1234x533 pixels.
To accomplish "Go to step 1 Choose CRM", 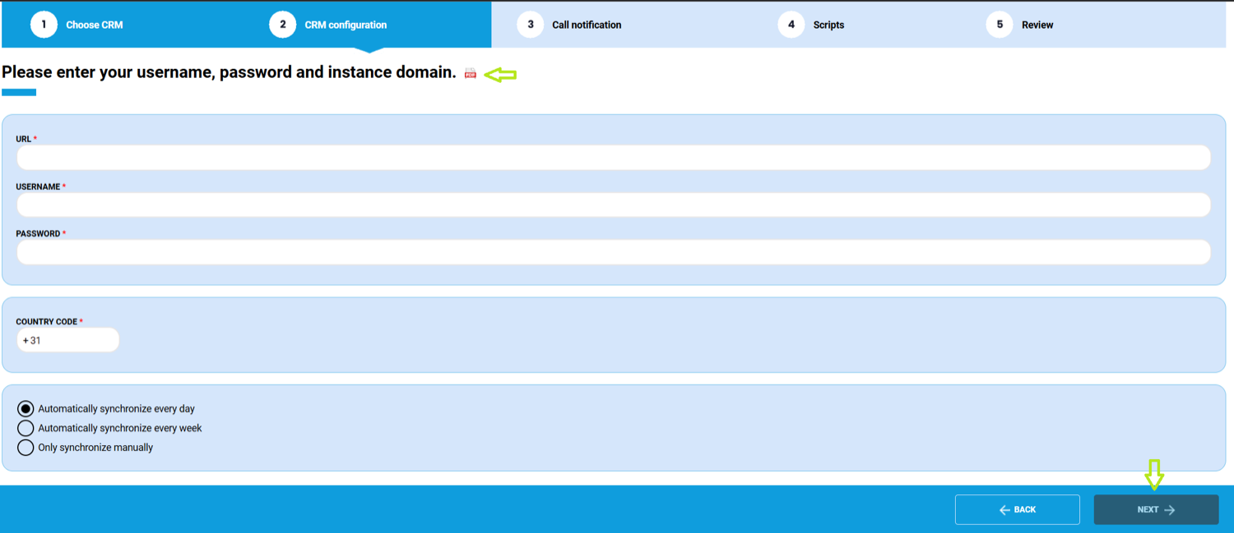I will pyautogui.click(x=77, y=25).
